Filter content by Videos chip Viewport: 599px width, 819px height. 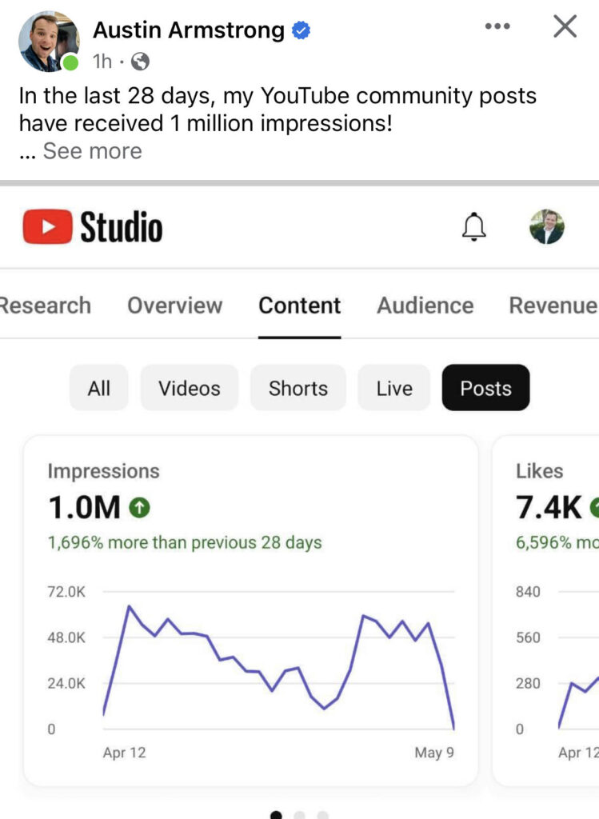(x=189, y=388)
